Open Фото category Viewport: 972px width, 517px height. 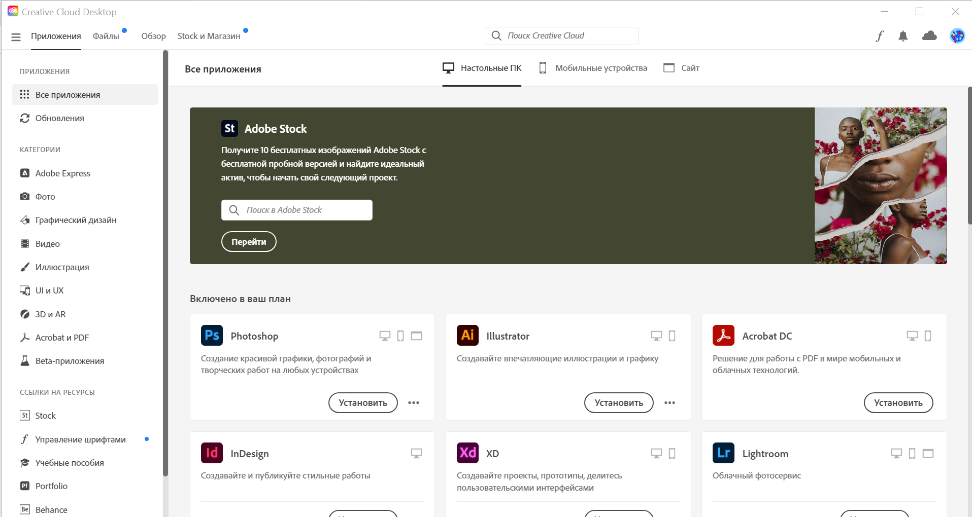(85, 197)
